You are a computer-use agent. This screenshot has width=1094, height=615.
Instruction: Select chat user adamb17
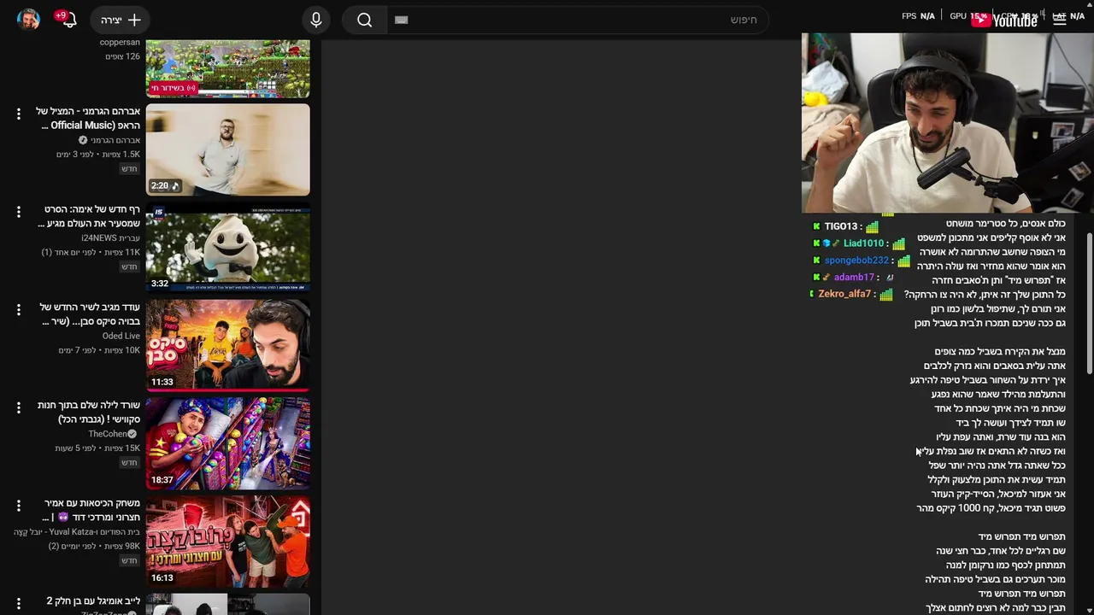pyautogui.click(x=854, y=278)
